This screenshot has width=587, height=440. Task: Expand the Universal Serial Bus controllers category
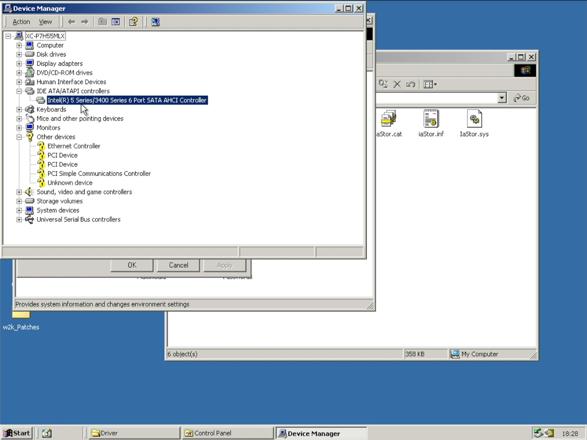pos(19,220)
